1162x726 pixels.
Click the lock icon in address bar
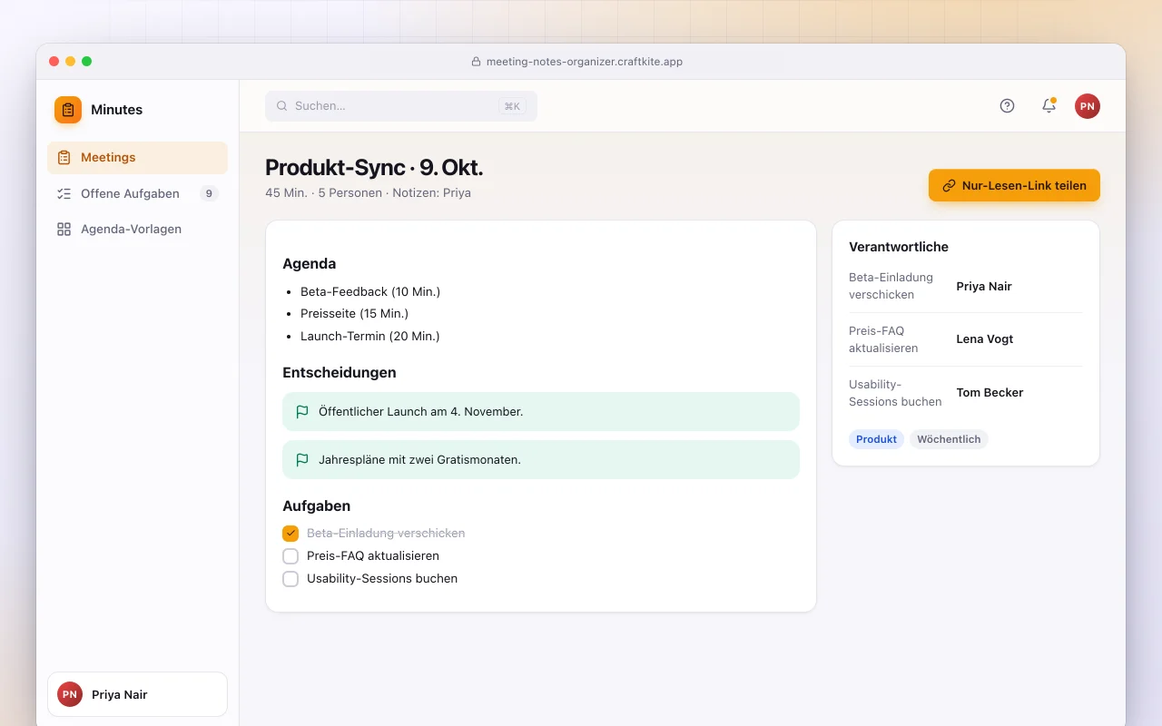(476, 62)
